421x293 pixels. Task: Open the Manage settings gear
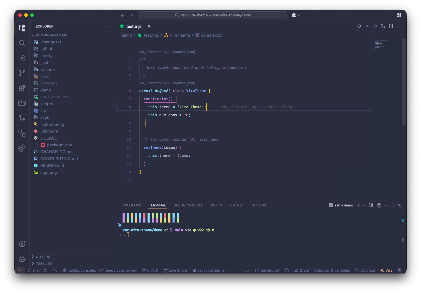coord(22,259)
